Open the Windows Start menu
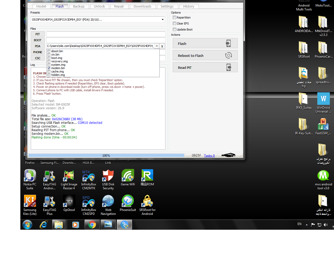Image resolution: width=334 pixels, height=267 pixels. [27, 224]
